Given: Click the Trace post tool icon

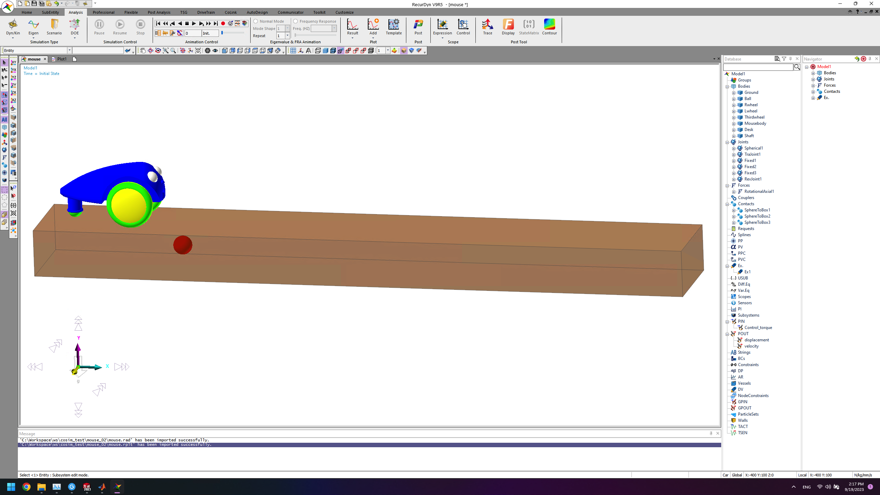Looking at the screenshot, I should pos(487,27).
